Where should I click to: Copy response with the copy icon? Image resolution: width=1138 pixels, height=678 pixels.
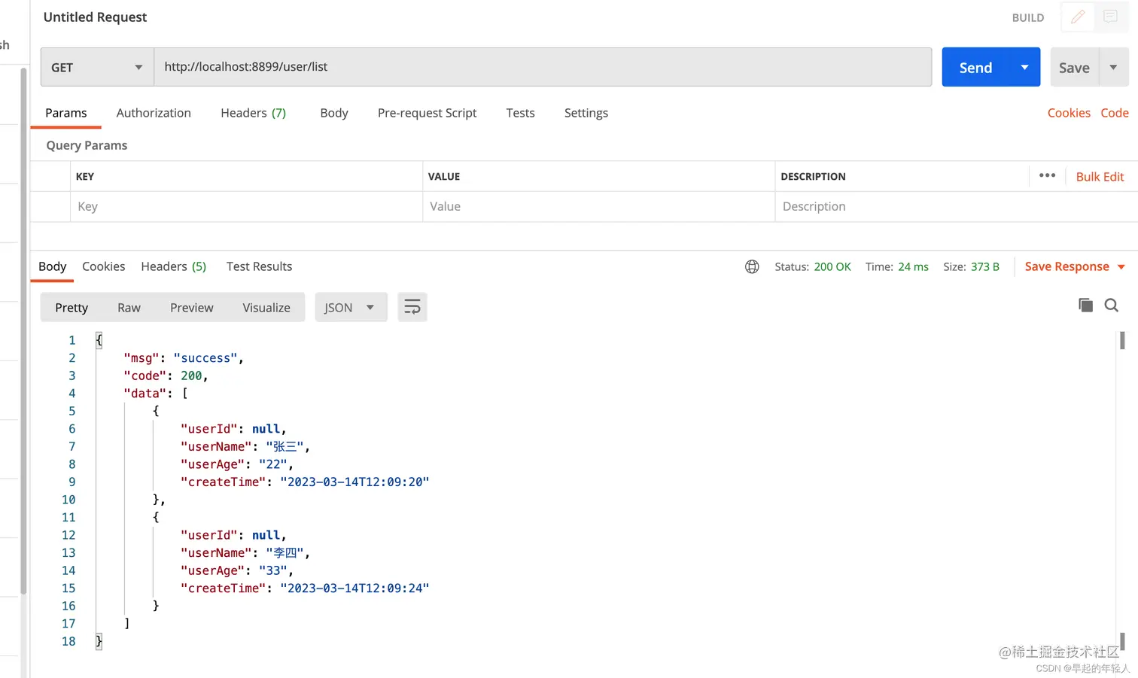[1085, 305]
